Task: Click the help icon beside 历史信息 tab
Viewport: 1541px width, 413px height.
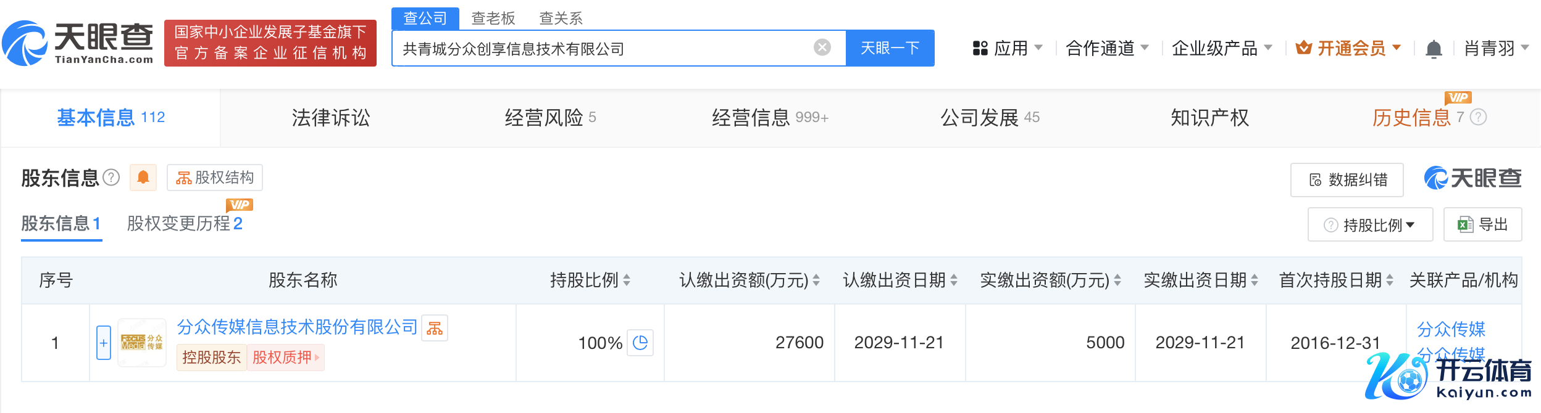Action: pyautogui.click(x=1478, y=117)
